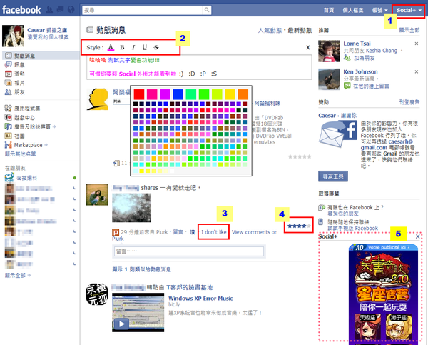Viewport: 428px width, 345px height.
Task: Go to 首頁 home
Action: point(329,11)
